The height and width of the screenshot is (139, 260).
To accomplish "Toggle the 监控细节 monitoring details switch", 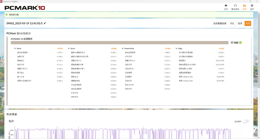I will coord(246,122).
